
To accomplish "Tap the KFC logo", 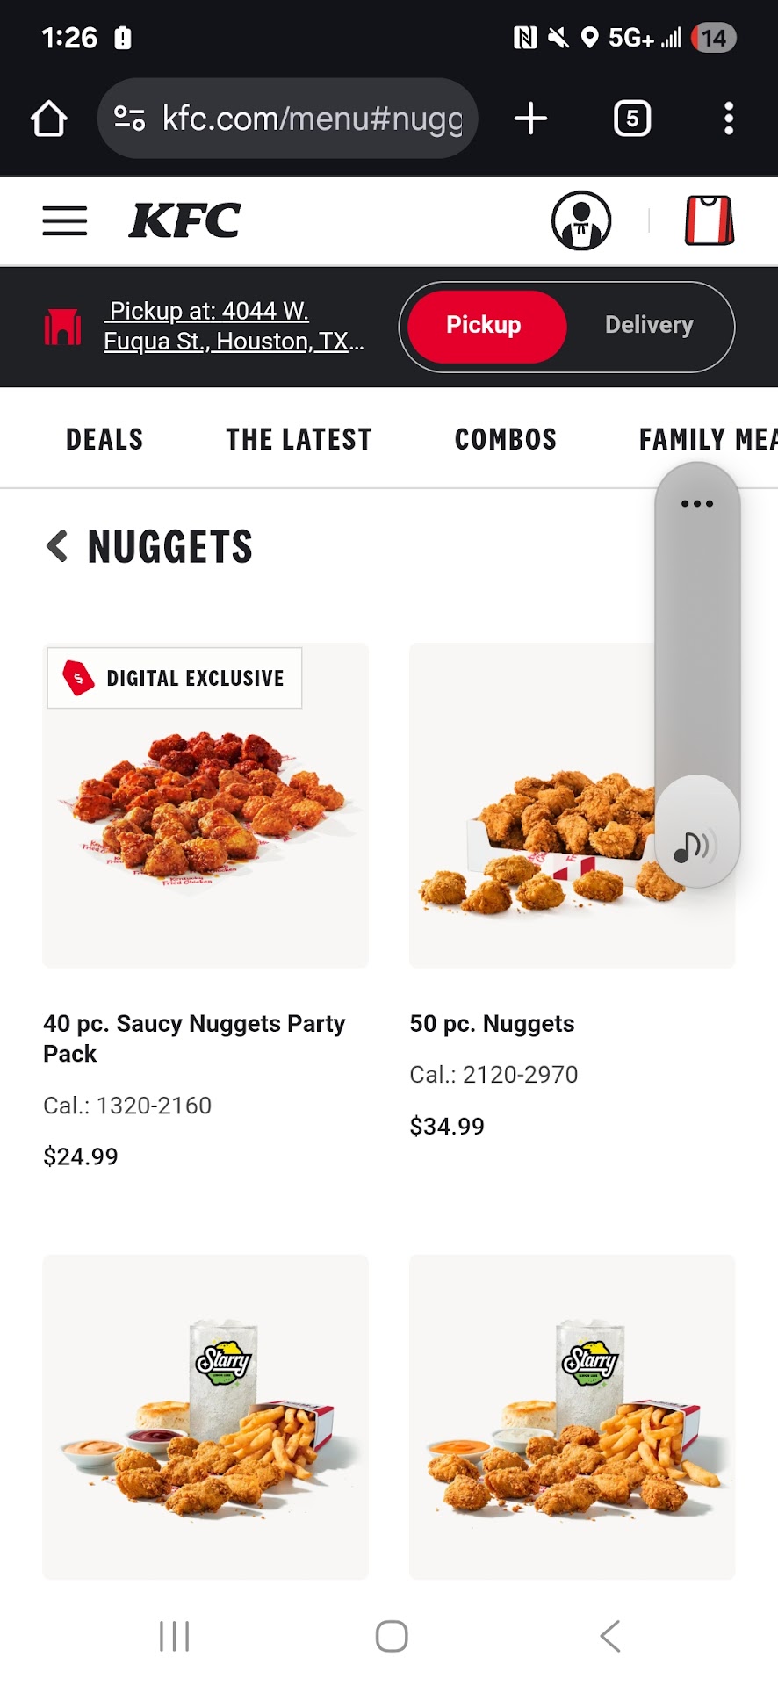I will coord(185,220).
